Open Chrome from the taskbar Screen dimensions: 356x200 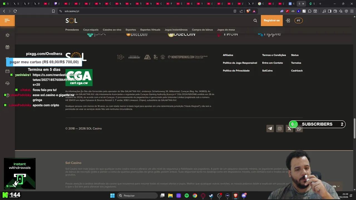click(x=195, y=196)
